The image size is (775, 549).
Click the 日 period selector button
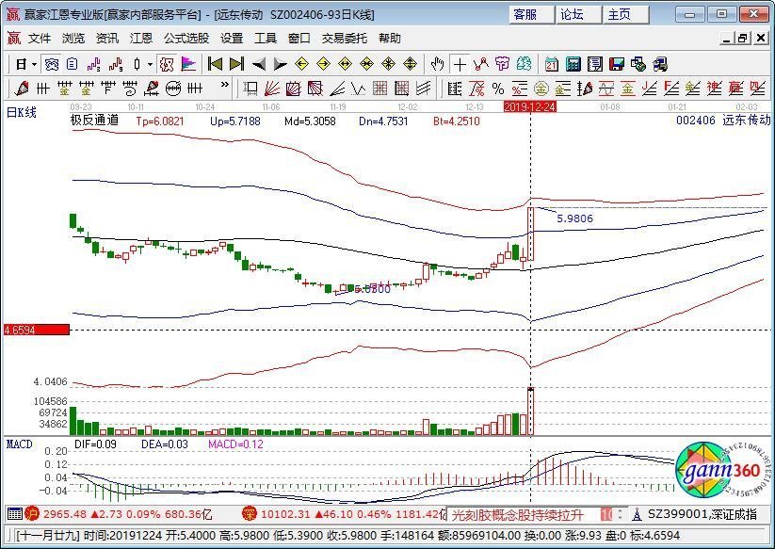click(22, 64)
